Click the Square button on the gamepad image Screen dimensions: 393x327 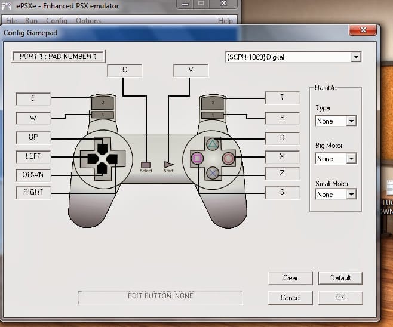(197, 158)
